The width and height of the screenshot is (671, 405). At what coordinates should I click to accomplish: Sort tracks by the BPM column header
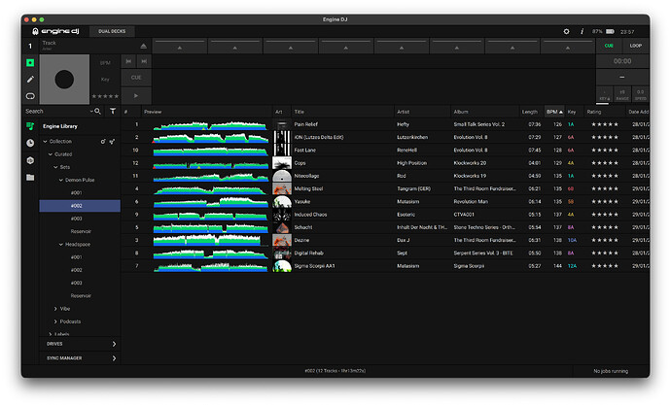coord(553,112)
